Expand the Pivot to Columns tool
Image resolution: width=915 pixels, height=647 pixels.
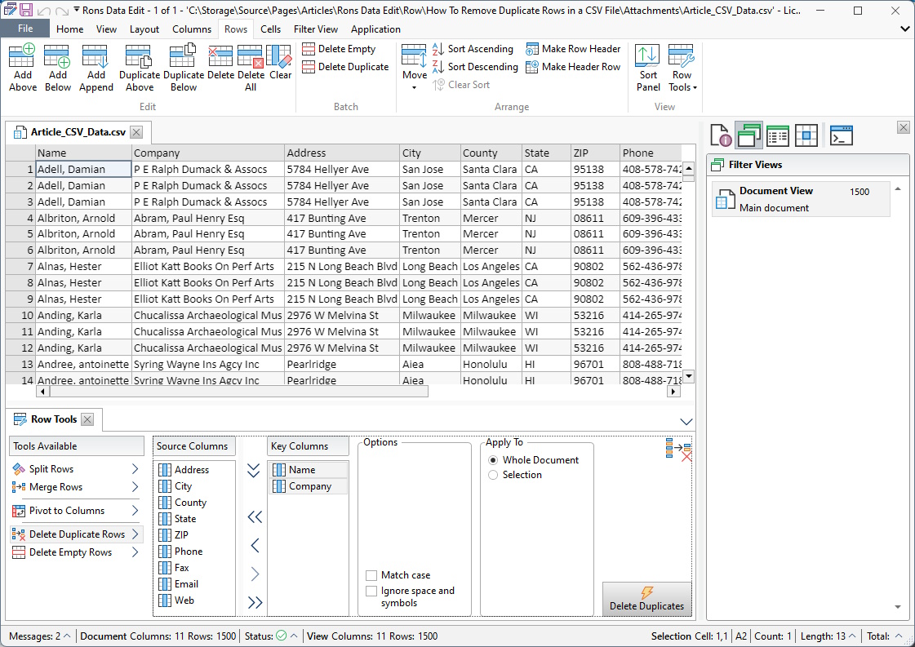pos(135,511)
